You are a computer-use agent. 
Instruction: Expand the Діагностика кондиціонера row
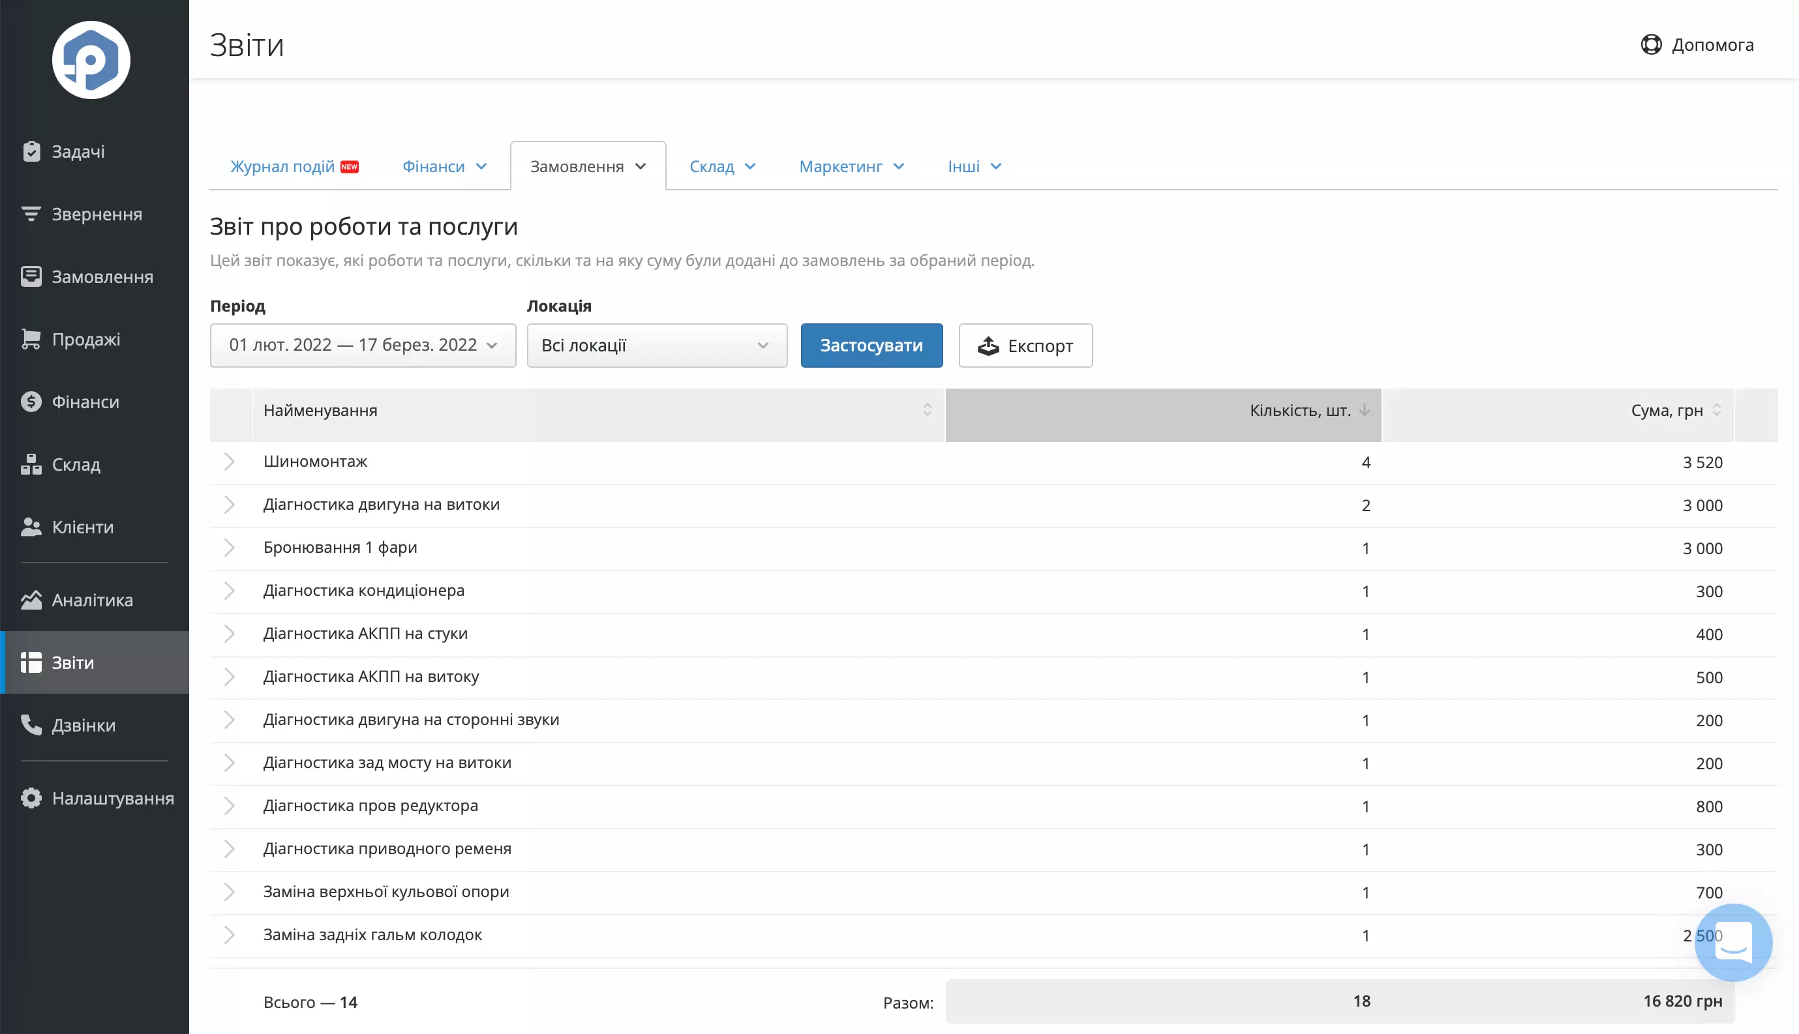(229, 591)
